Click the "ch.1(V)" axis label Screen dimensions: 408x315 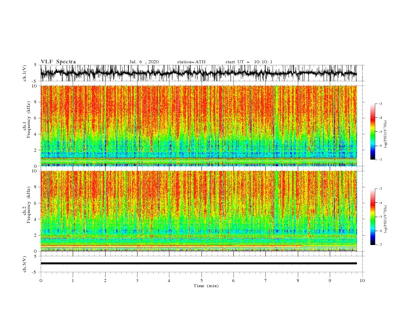[x=25, y=73]
